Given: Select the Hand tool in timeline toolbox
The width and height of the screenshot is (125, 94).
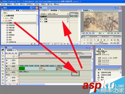Looking at the screenshot, I should [3, 80].
